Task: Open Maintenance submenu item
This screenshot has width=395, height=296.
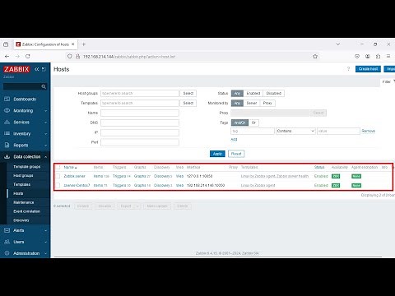Action: tap(24, 202)
